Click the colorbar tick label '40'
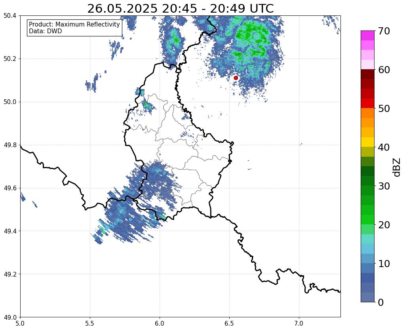This screenshot has height=330, width=405. tap(384, 147)
